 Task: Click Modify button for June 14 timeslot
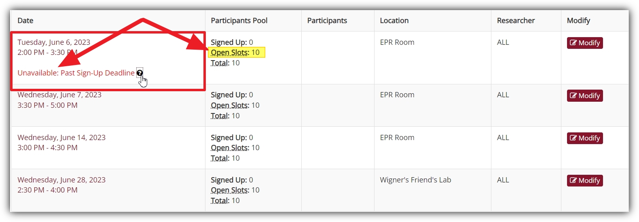[585, 138]
